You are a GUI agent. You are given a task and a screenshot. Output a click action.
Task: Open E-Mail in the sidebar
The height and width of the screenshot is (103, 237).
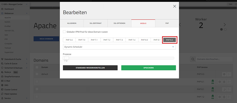coord(8,81)
